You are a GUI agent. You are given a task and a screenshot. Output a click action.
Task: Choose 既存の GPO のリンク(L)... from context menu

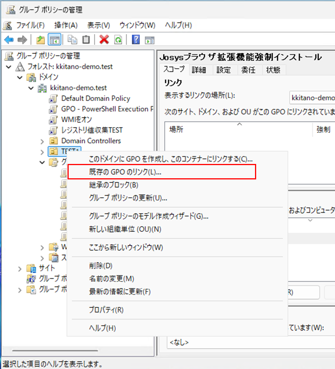pos(124,171)
